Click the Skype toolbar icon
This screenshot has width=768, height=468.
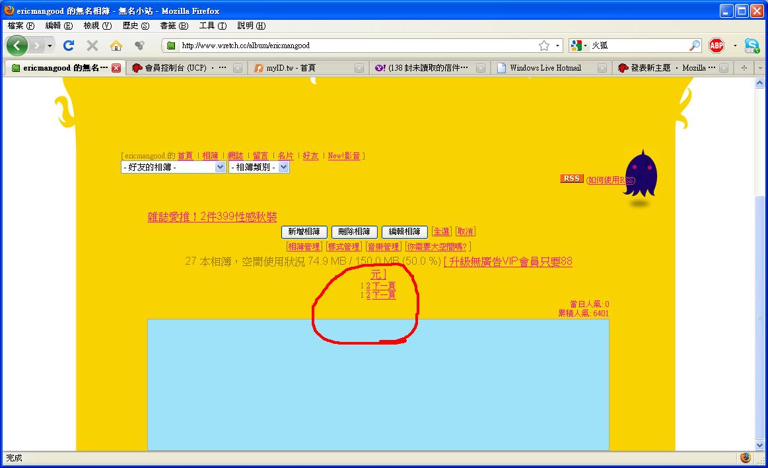coord(751,46)
